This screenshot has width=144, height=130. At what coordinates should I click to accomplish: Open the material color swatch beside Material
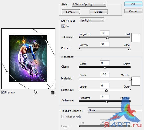(136, 81)
